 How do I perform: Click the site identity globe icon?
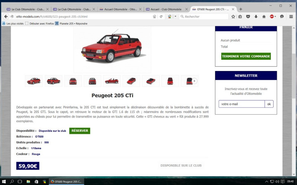(x=12, y=17)
